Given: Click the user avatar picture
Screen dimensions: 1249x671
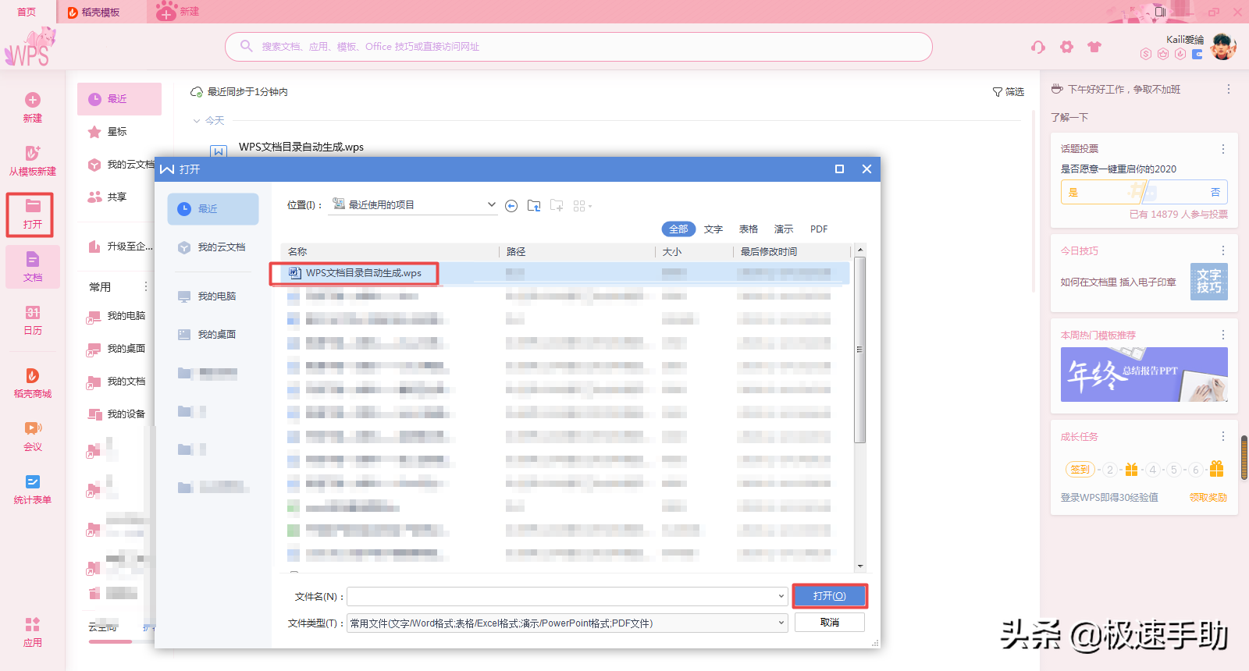Looking at the screenshot, I should click(x=1223, y=47).
